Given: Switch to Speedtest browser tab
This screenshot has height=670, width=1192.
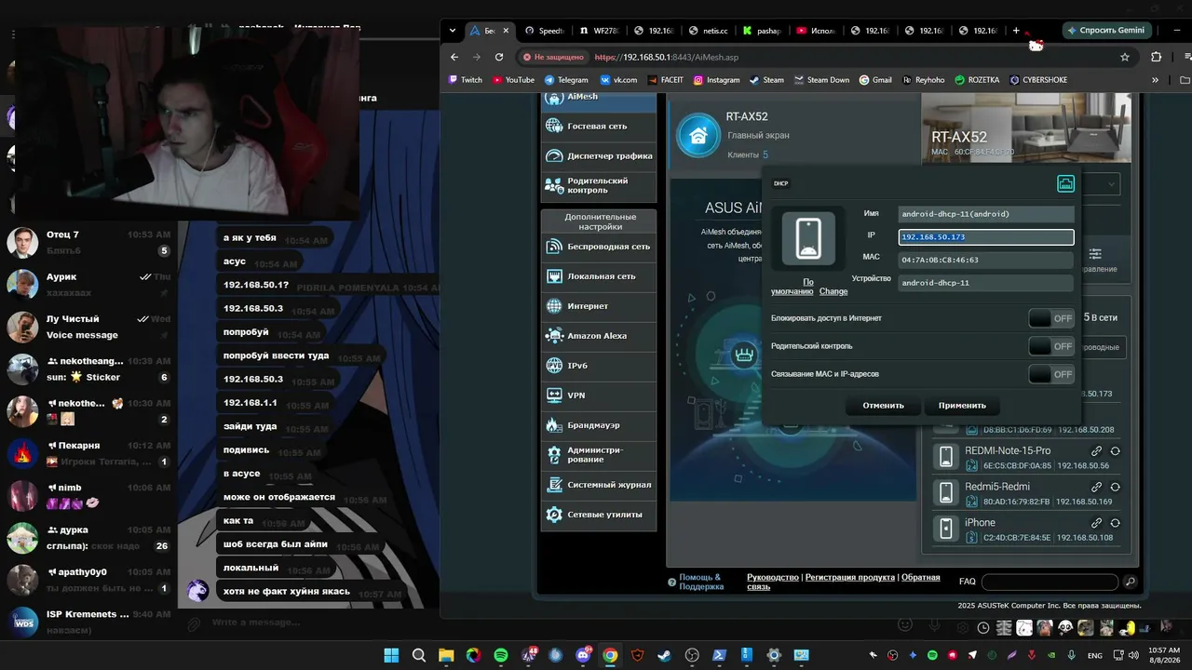Looking at the screenshot, I should pos(546,31).
